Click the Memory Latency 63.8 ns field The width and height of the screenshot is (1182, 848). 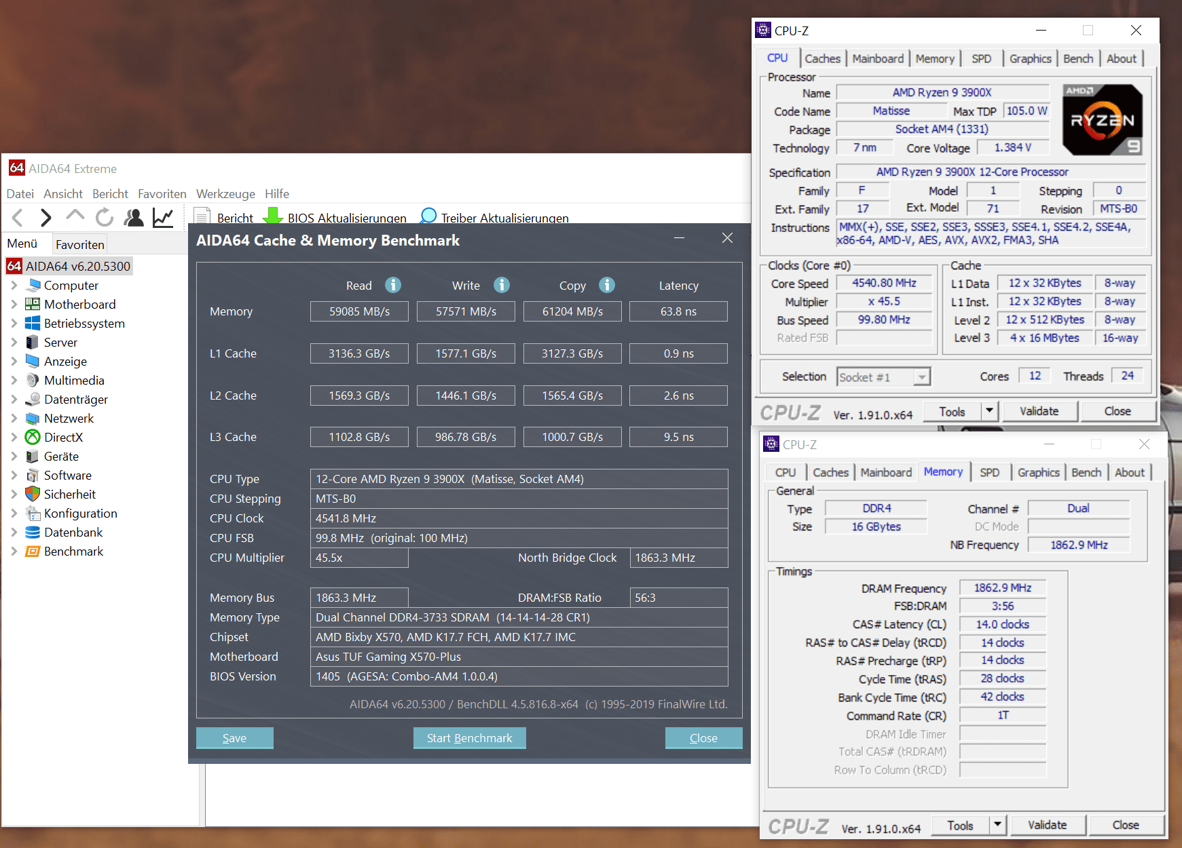click(678, 311)
